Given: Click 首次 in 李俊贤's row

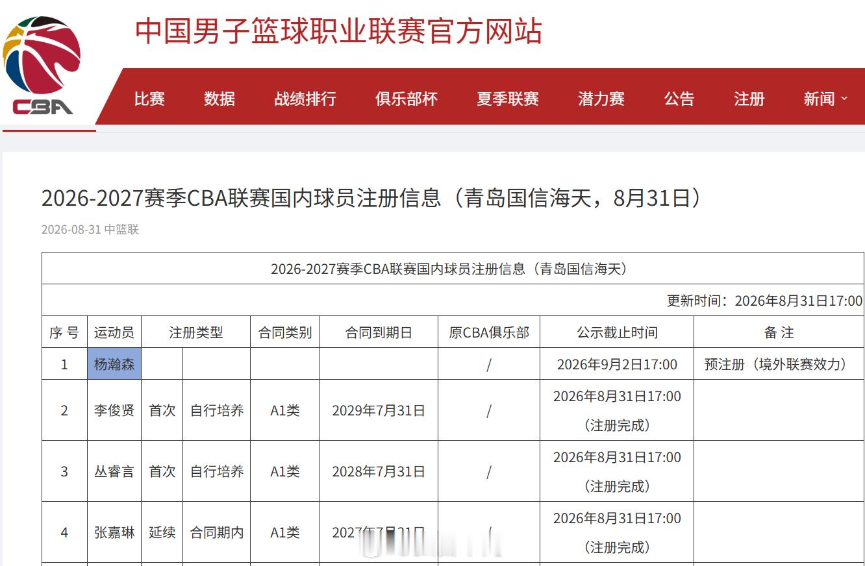Looking at the screenshot, I should tap(162, 410).
